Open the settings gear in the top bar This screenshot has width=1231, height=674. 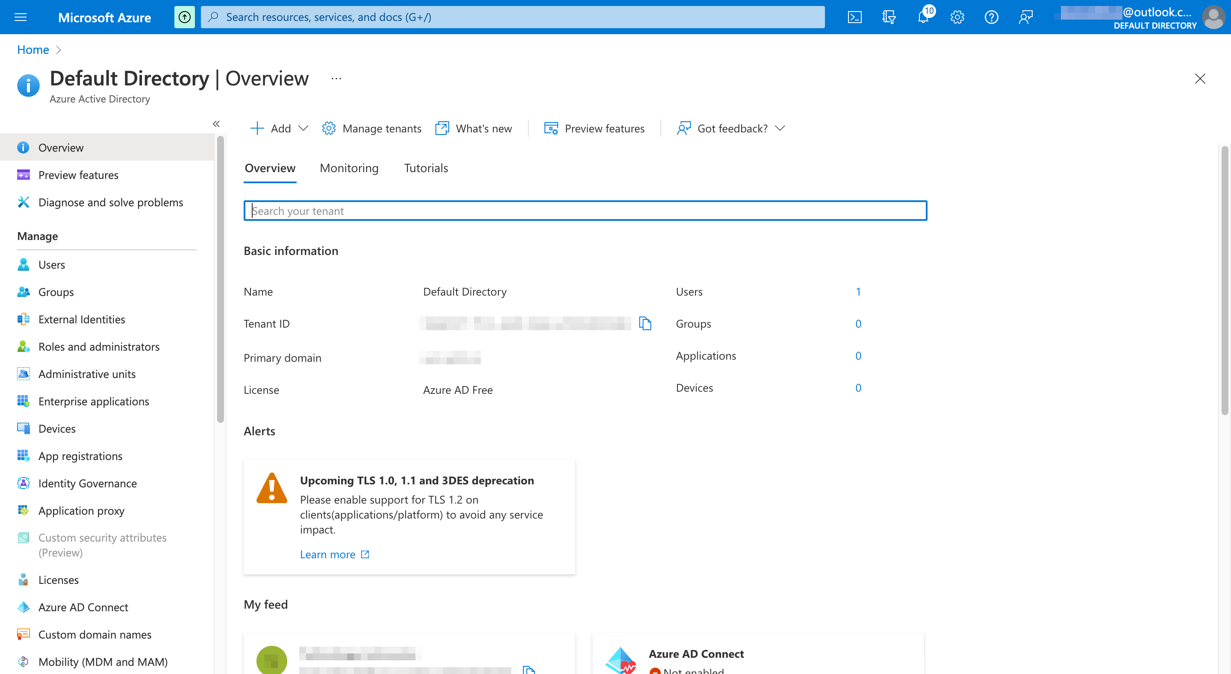[x=957, y=17]
